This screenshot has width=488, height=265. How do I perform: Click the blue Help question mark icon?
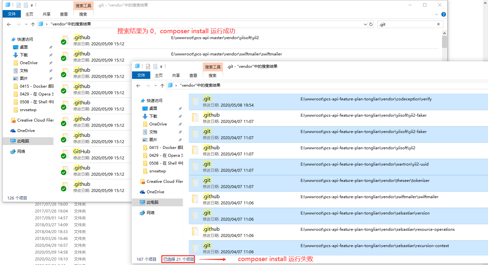pos(443,14)
